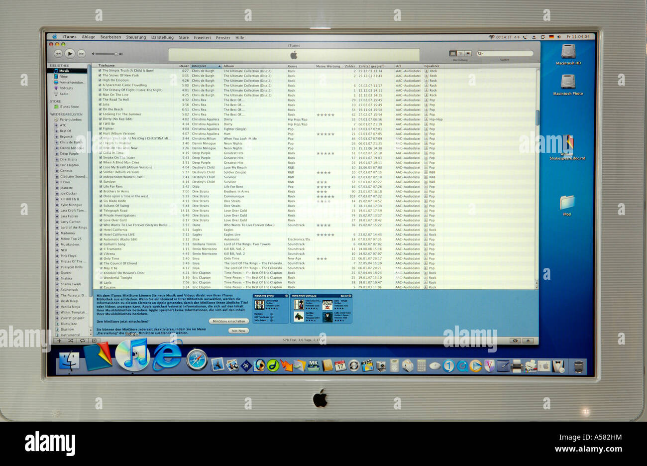Adjust the volume slider knob
The image size is (647, 466).
pos(116,54)
